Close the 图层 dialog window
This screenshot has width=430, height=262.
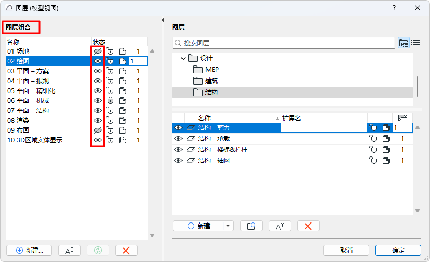click(418, 8)
